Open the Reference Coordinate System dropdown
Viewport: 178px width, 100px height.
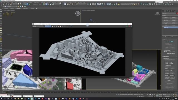56,4
